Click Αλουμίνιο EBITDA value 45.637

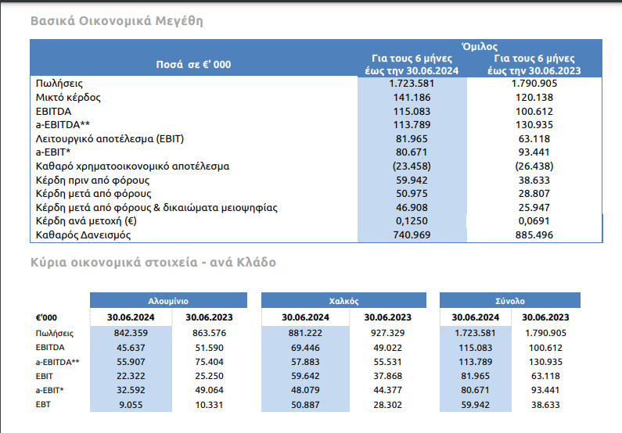(131, 348)
